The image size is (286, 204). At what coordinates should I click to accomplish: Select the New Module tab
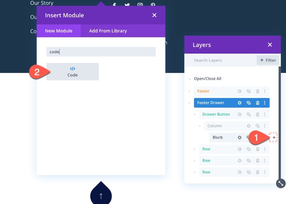tap(58, 31)
